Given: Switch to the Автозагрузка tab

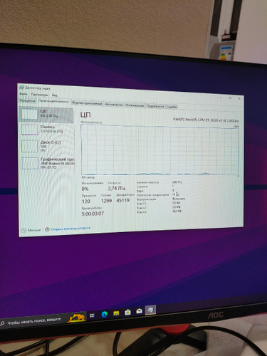Looking at the screenshot, I should pyautogui.click(x=114, y=105).
